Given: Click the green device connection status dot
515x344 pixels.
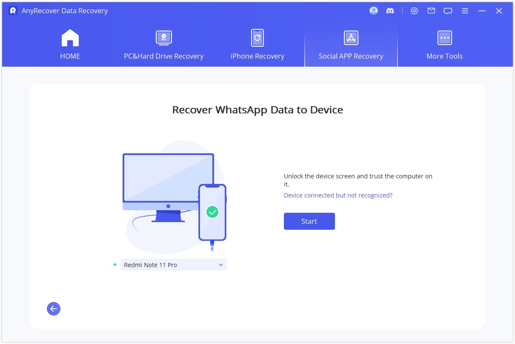Looking at the screenshot, I should tap(114, 264).
